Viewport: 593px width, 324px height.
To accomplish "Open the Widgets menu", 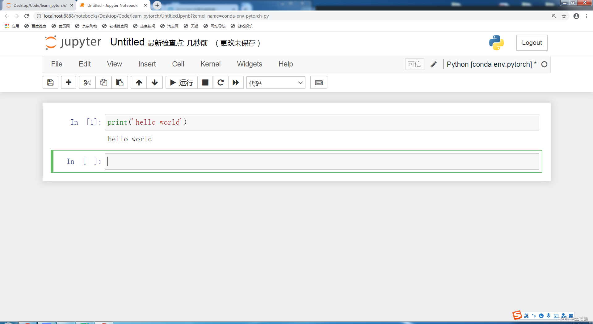I will click(x=250, y=64).
